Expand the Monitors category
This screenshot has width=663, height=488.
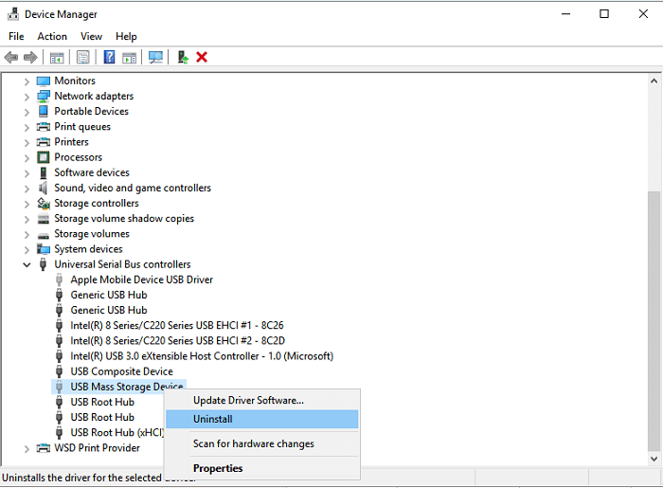(27, 81)
